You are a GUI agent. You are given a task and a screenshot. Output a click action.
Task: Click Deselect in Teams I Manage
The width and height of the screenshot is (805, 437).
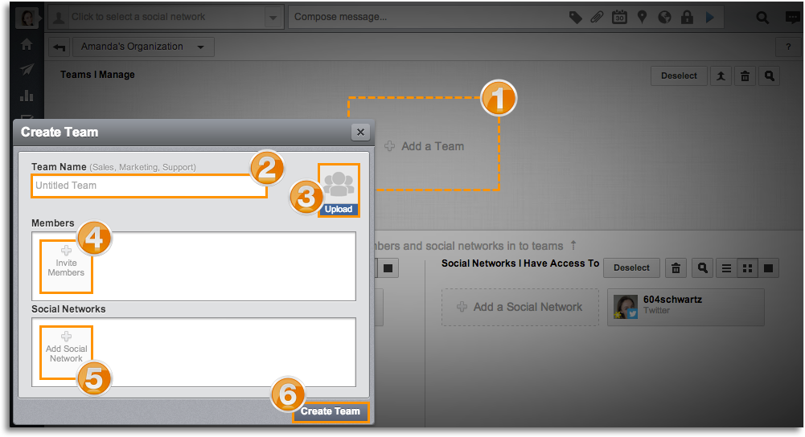[x=679, y=76]
